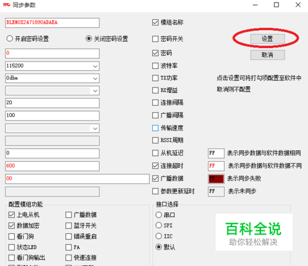Uncheck the 数据加密 checkbox
Image resolution: width=308 pixels, height=266 pixels.
(x=12, y=226)
